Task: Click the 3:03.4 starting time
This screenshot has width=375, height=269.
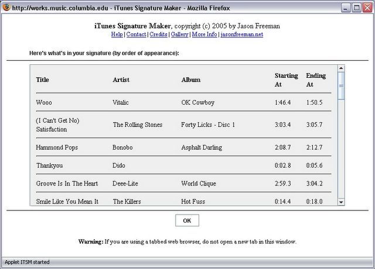Action: [x=282, y=125]
